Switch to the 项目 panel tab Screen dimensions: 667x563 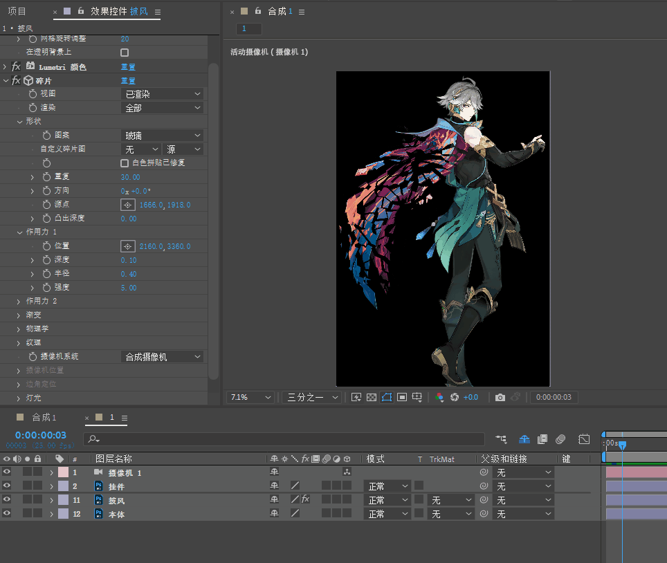pyautogui.click(x=17, y=11)
